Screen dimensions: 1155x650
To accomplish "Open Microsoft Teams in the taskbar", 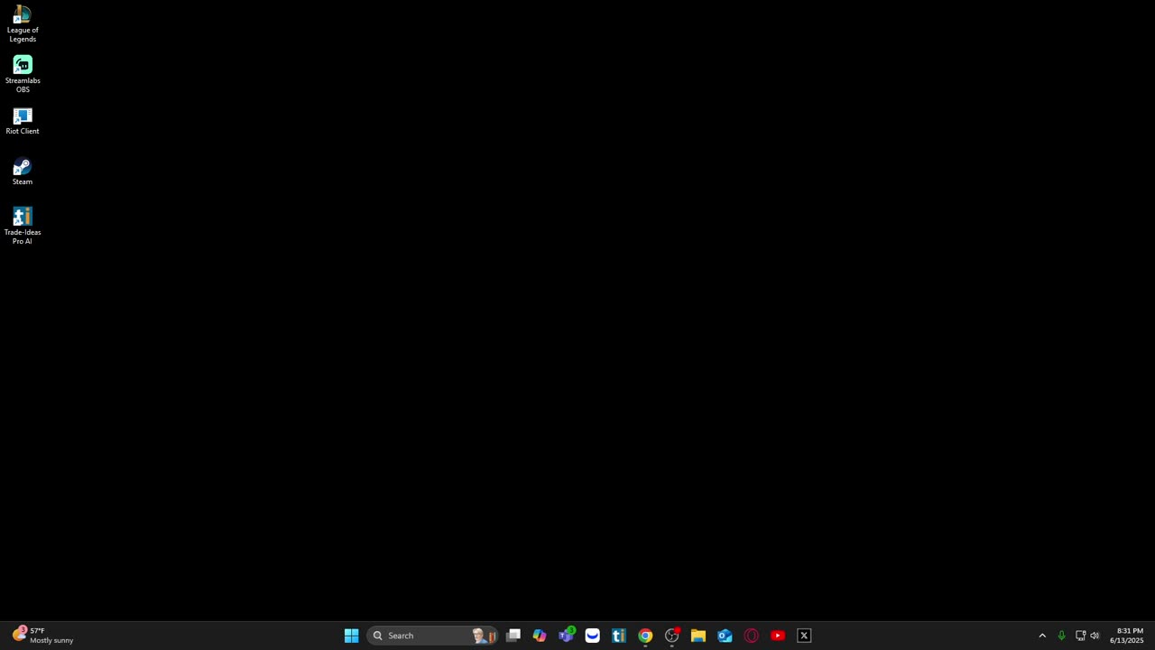I will [x=566, y=636].
